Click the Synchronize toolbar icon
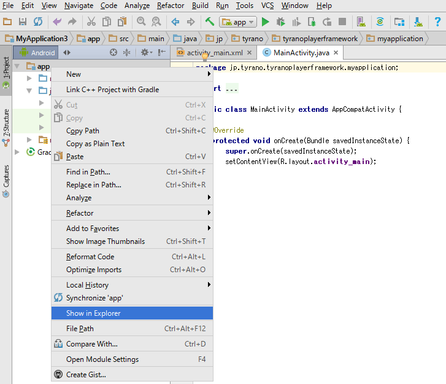 click(x=38, y=22)
